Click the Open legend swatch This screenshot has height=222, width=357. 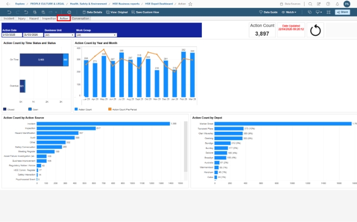click(x=30, y=109)
